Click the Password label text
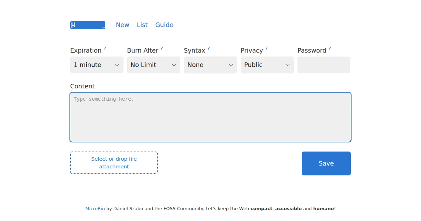 click(312, 51)
